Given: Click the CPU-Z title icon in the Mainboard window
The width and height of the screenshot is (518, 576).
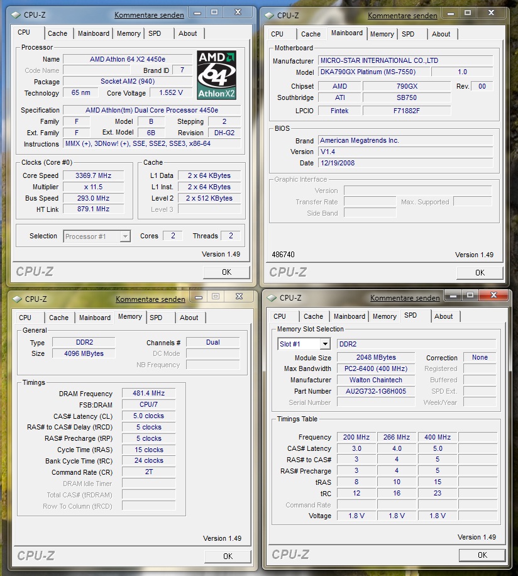Looking at the screenshot, I should (270, 16).
